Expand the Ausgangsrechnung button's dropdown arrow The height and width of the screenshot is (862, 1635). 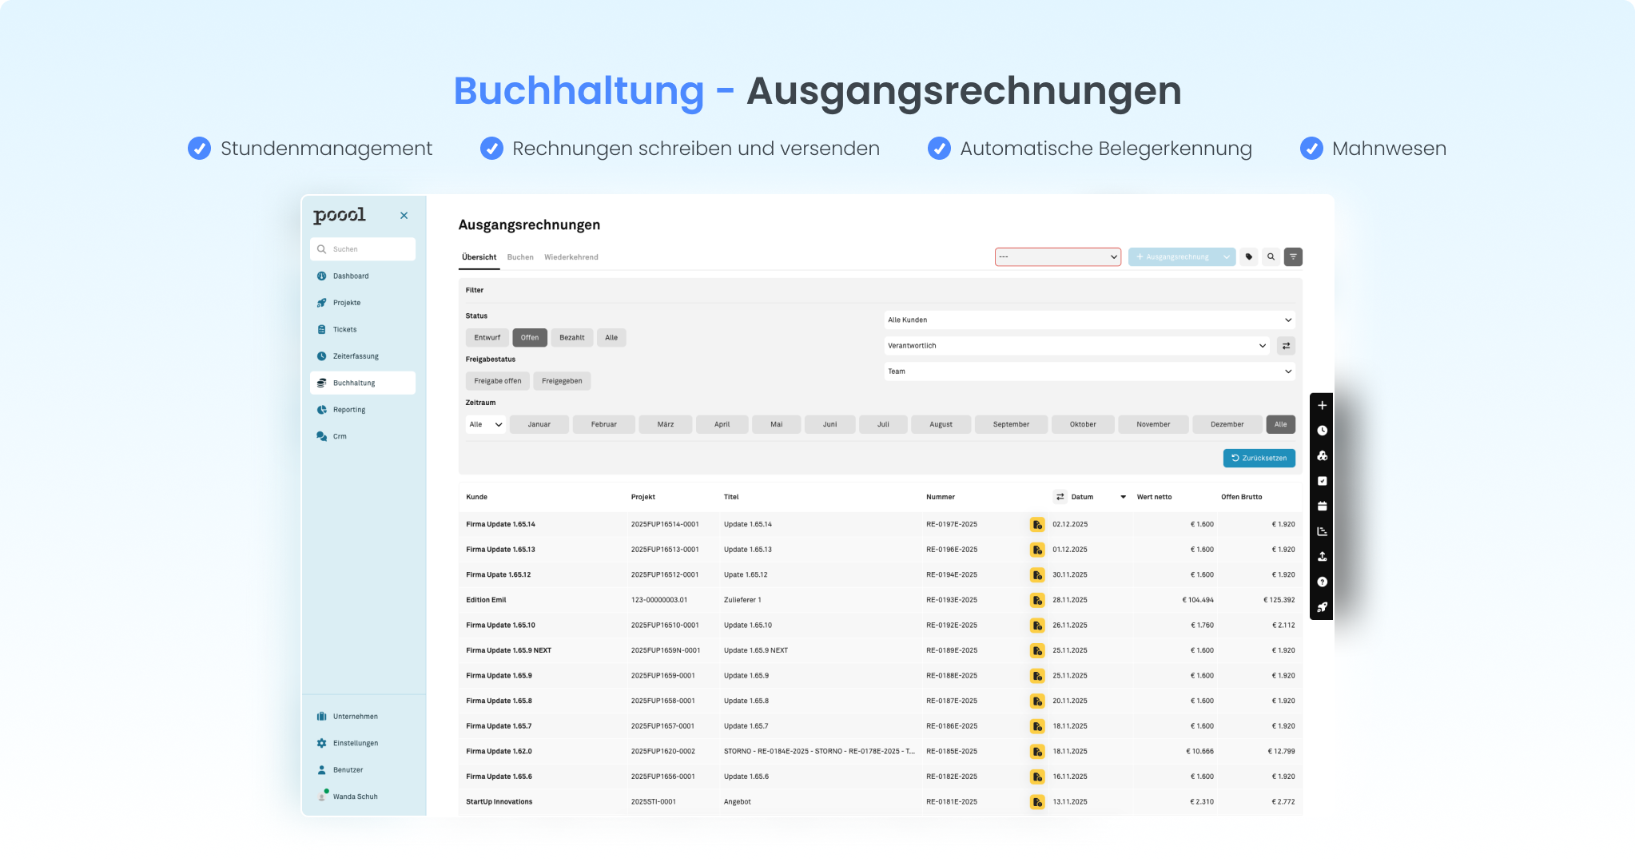[x=1227, y=257]
